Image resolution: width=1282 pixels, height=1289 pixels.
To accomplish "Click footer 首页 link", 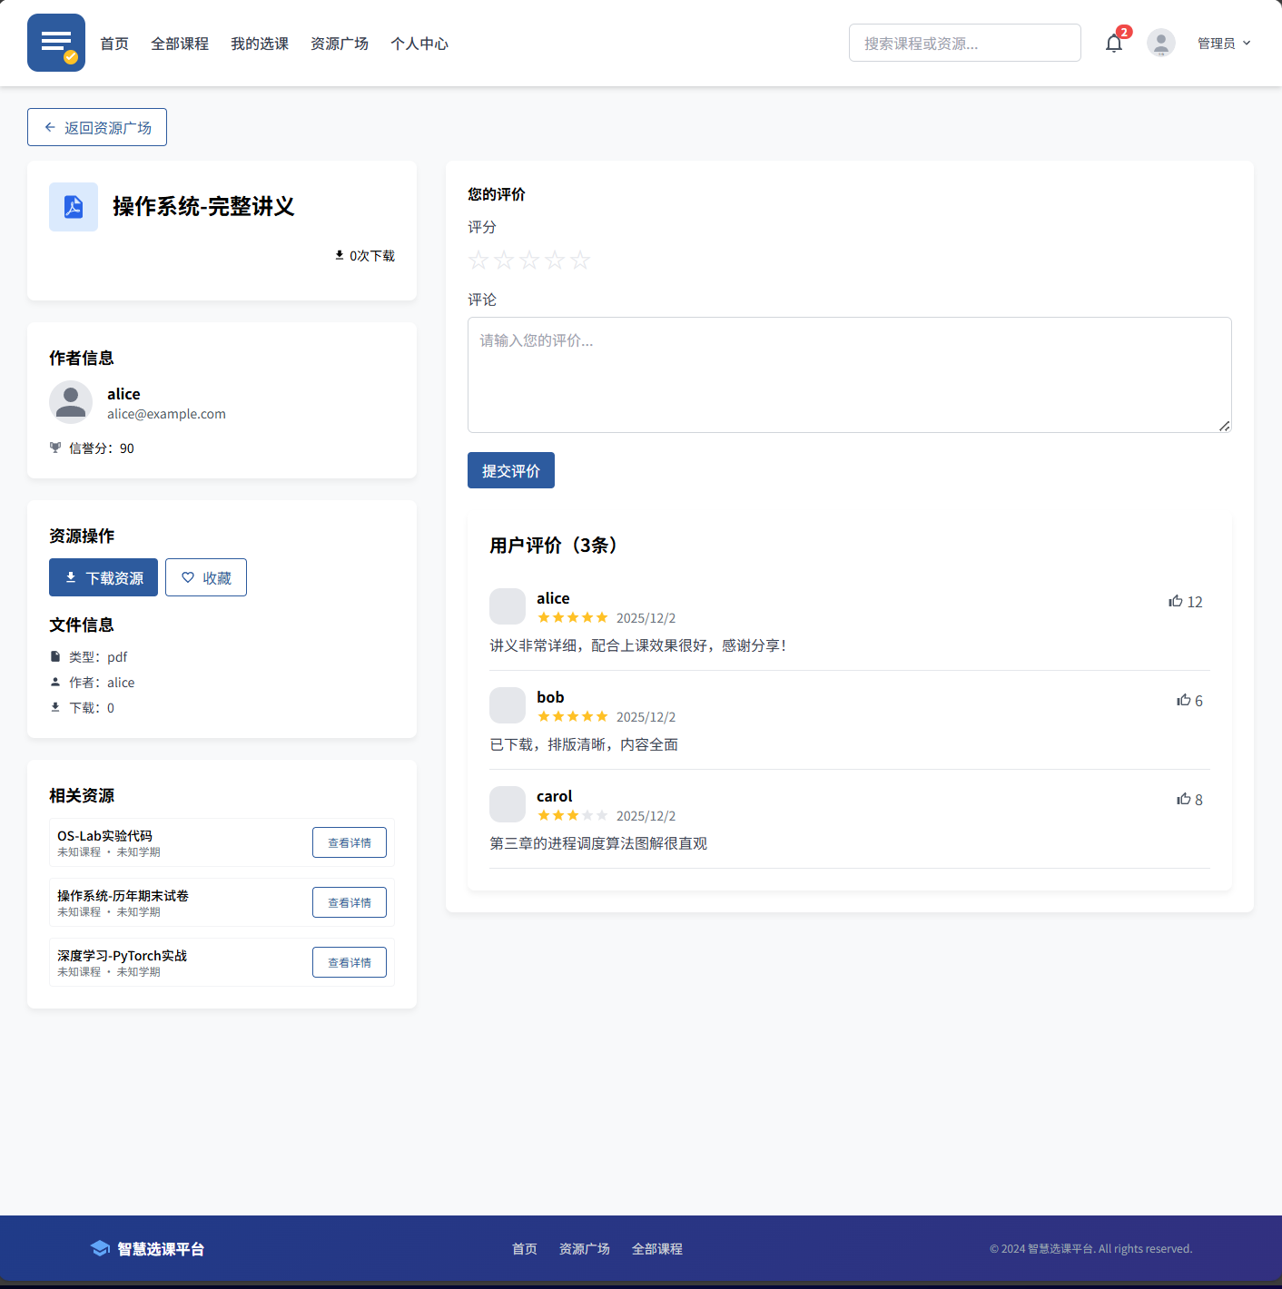I will (x=525, y=1249).
